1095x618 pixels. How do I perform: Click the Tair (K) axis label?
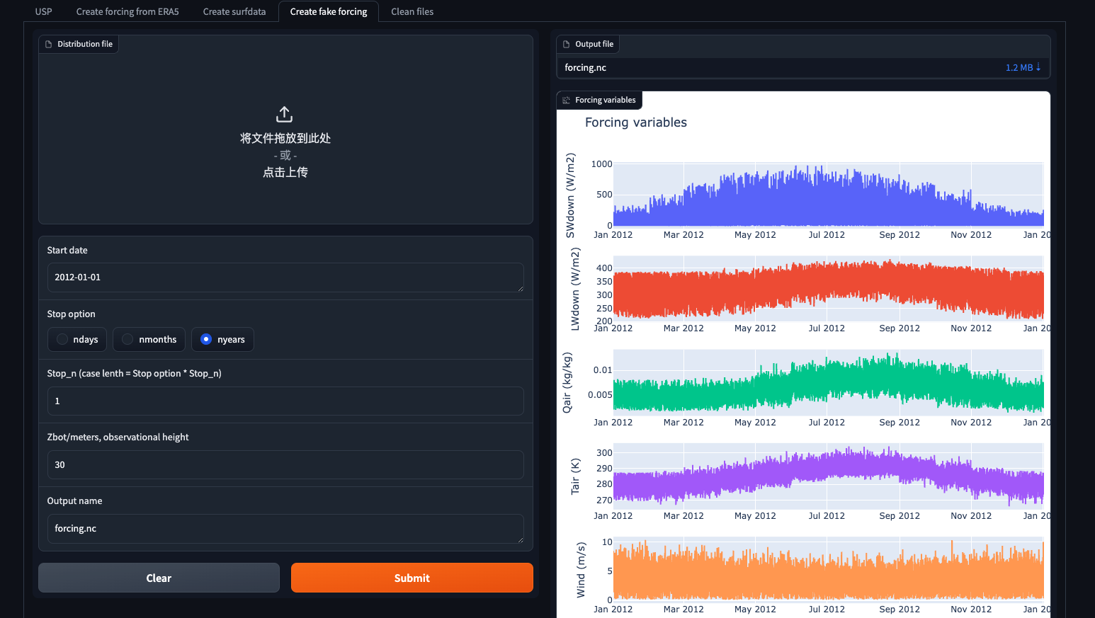click(x=575, y=476)
